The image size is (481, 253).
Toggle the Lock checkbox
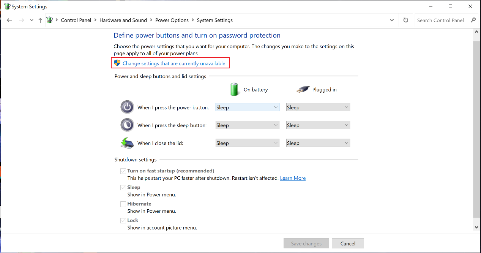123,220
